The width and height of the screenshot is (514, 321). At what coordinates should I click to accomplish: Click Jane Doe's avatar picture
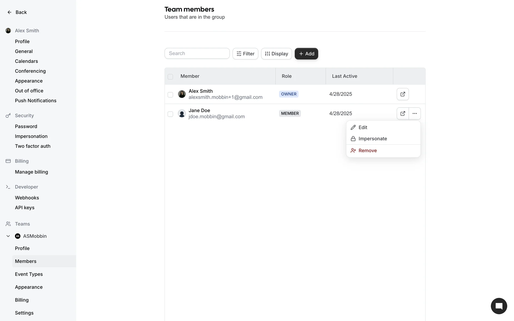[x=182, y=113]
